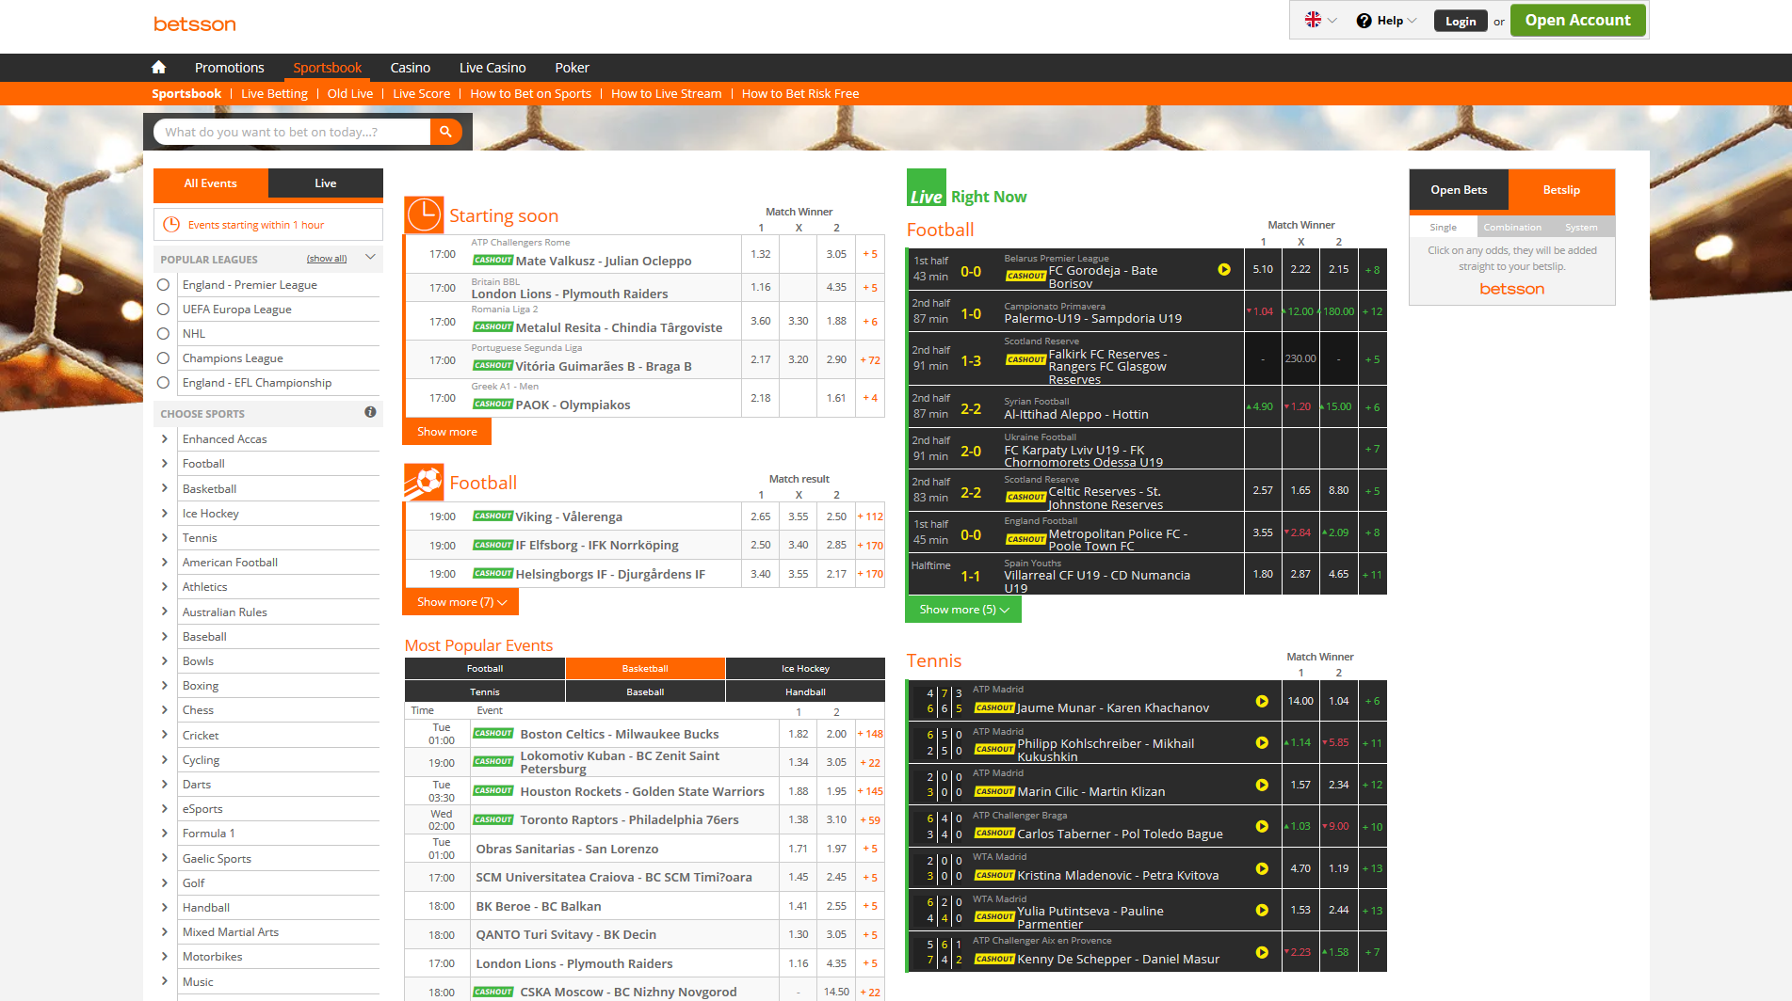The width and height of the screenshot is (1792, 1001).
Task: Switch to the Live events tab
Action: 326,183
